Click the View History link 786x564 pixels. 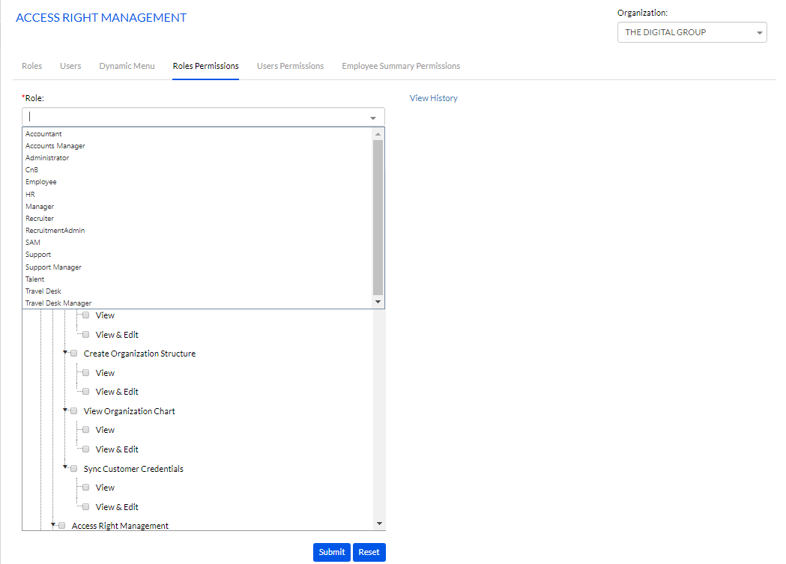[433, 98]
